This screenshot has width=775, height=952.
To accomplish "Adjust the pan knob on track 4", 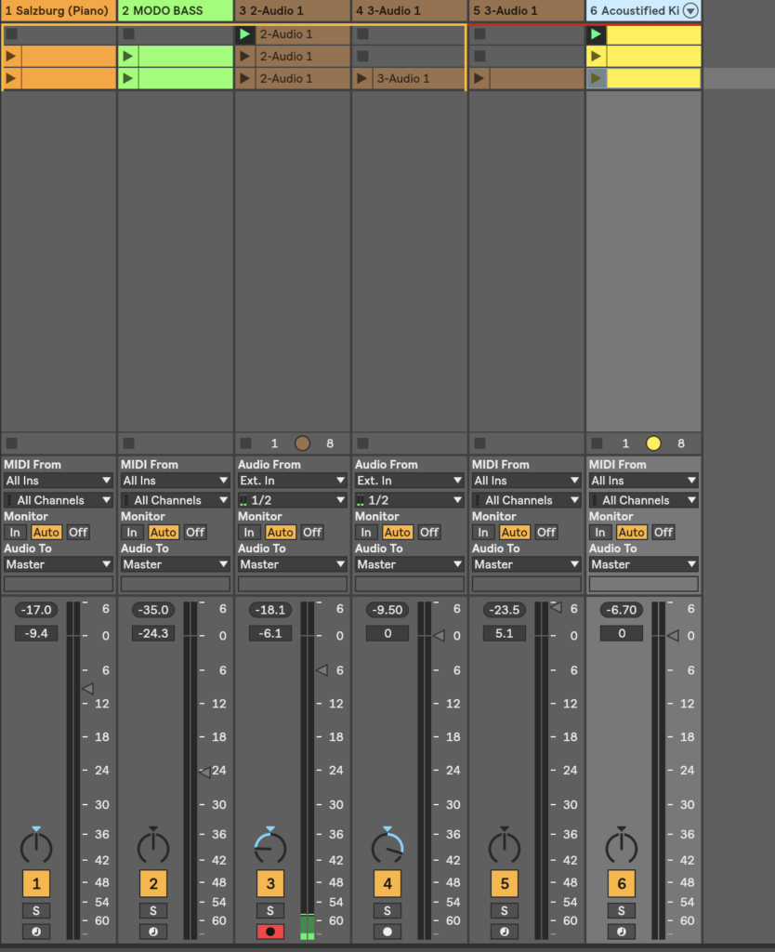I will click(387, 847).
